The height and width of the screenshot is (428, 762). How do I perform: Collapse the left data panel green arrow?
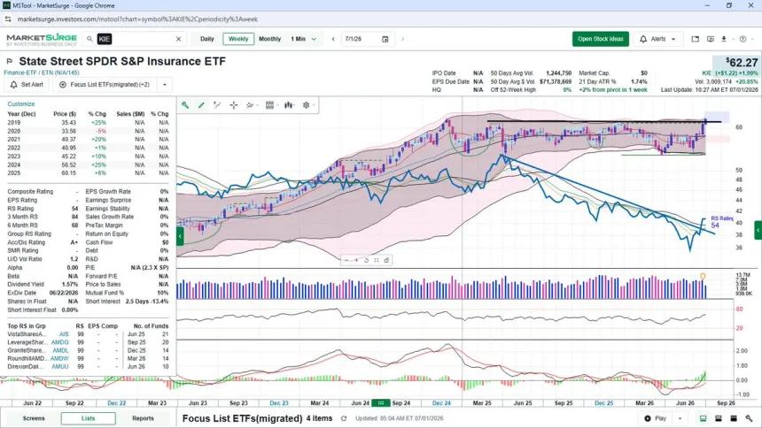(180, 236)
